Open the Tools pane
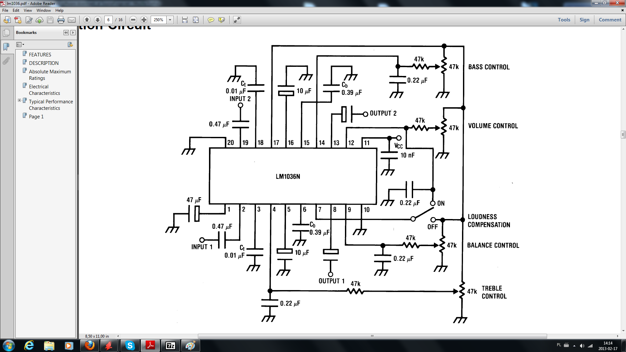 click(564, 20)
